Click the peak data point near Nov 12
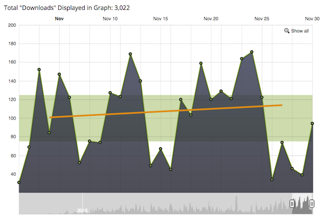The image size is (324, 219). tap(130, 54)
